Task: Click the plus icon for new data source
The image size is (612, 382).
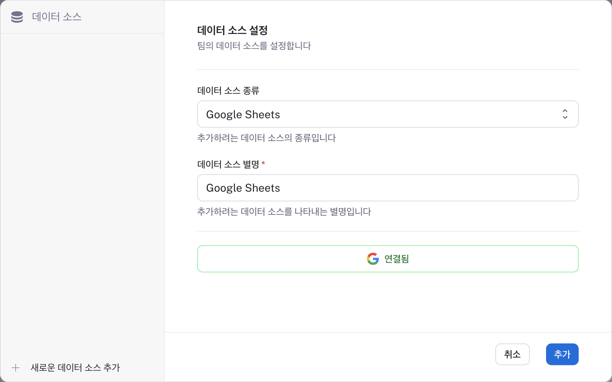Action: pyautogui.click(x=16, y=367)
